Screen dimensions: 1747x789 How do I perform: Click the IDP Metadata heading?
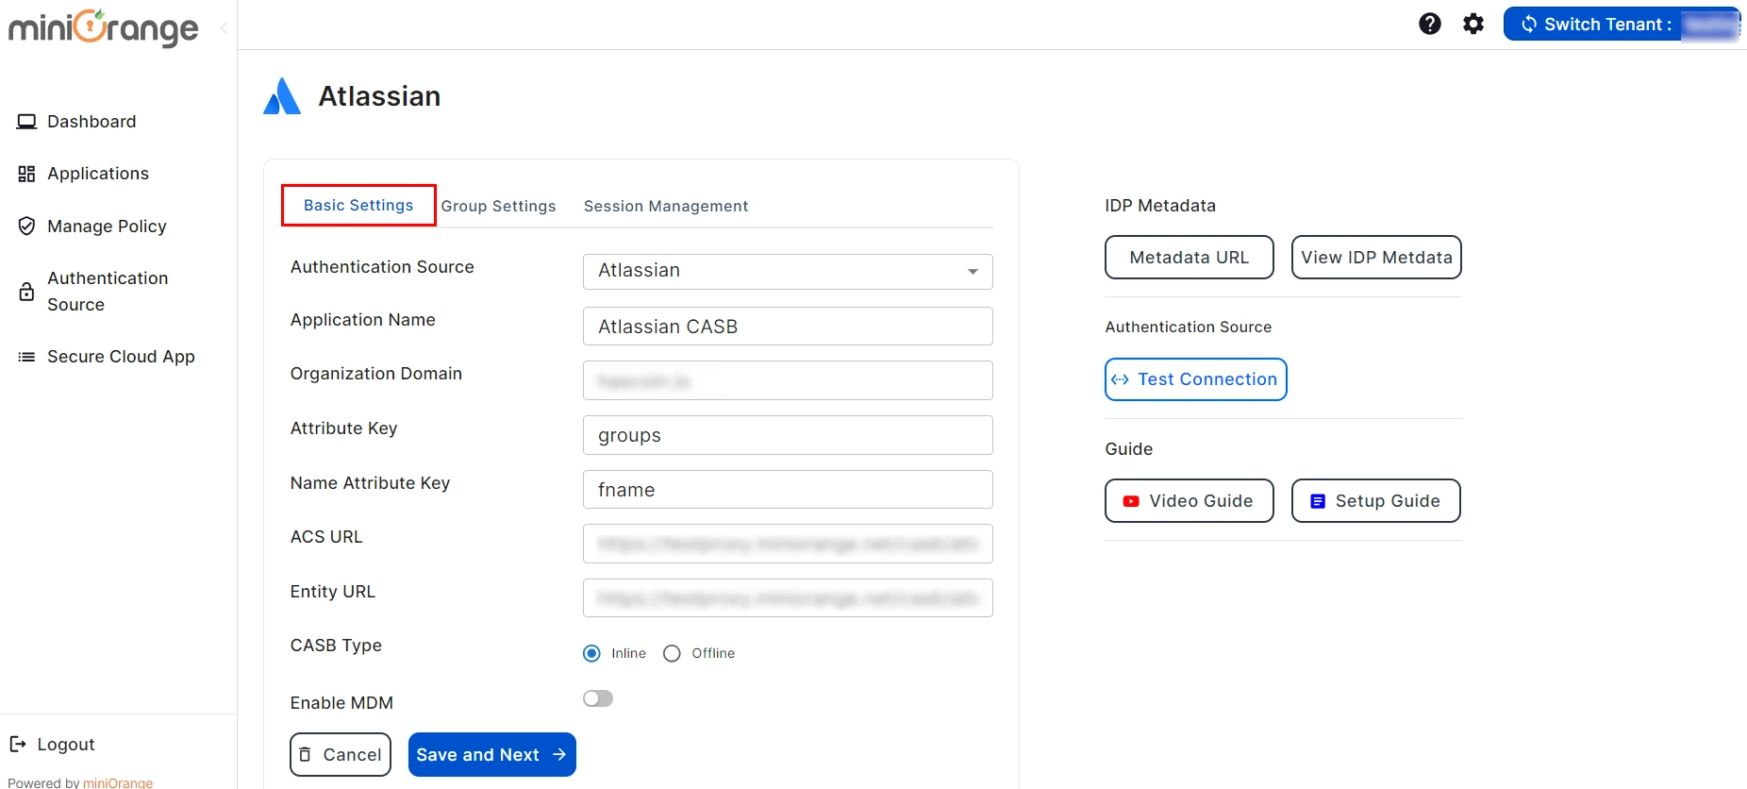pos(1160,206)
